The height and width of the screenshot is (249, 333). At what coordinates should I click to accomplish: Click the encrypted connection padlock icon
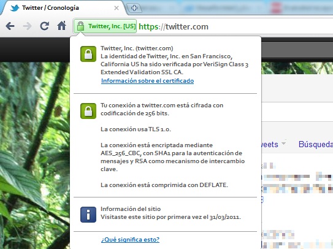click(88, 111)
